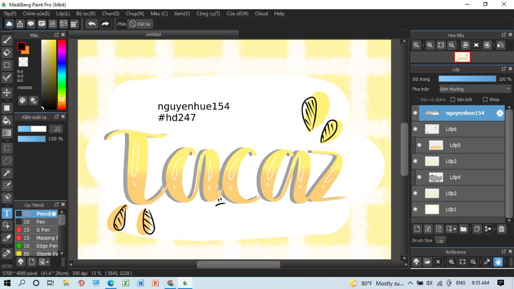
Task: Click the cloud save icon in top toolbar
Action: (9, 24)
